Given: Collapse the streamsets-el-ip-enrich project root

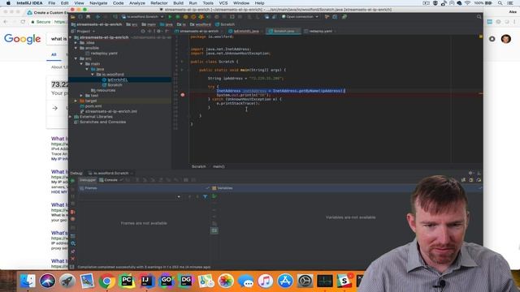Looking at the screenshot, I should click(71, 37).
